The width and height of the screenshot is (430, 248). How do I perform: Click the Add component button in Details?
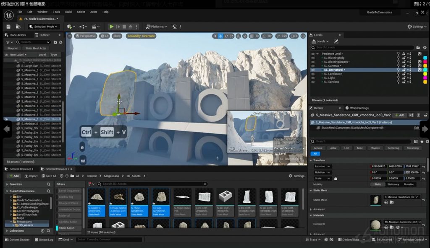[x=400, y=115]
